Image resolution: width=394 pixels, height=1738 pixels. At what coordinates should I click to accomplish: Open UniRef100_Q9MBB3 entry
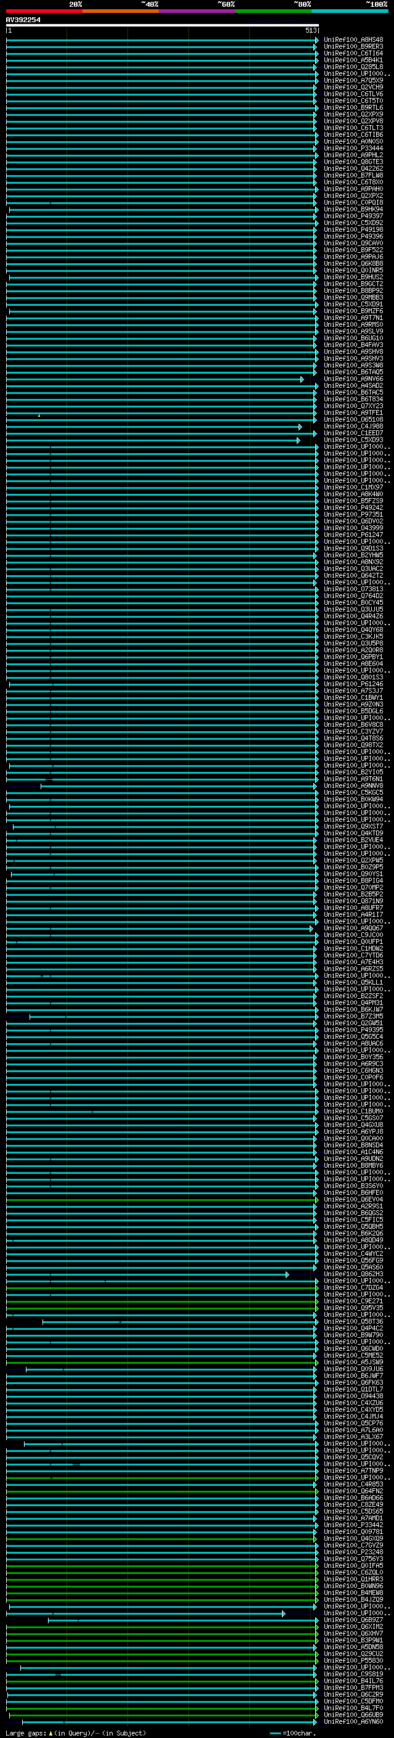[353, 298]
